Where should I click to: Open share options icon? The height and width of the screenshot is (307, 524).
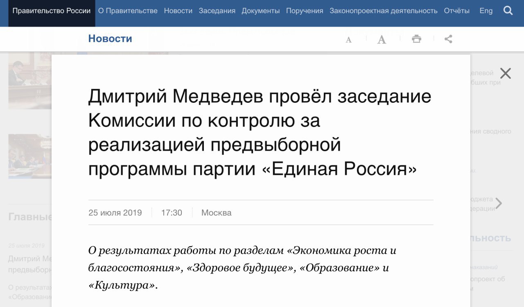tap(448, 39)
